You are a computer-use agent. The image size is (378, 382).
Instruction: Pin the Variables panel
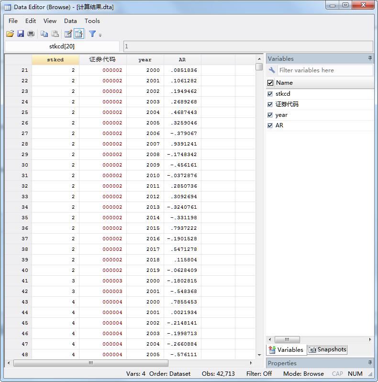(369, 58)
